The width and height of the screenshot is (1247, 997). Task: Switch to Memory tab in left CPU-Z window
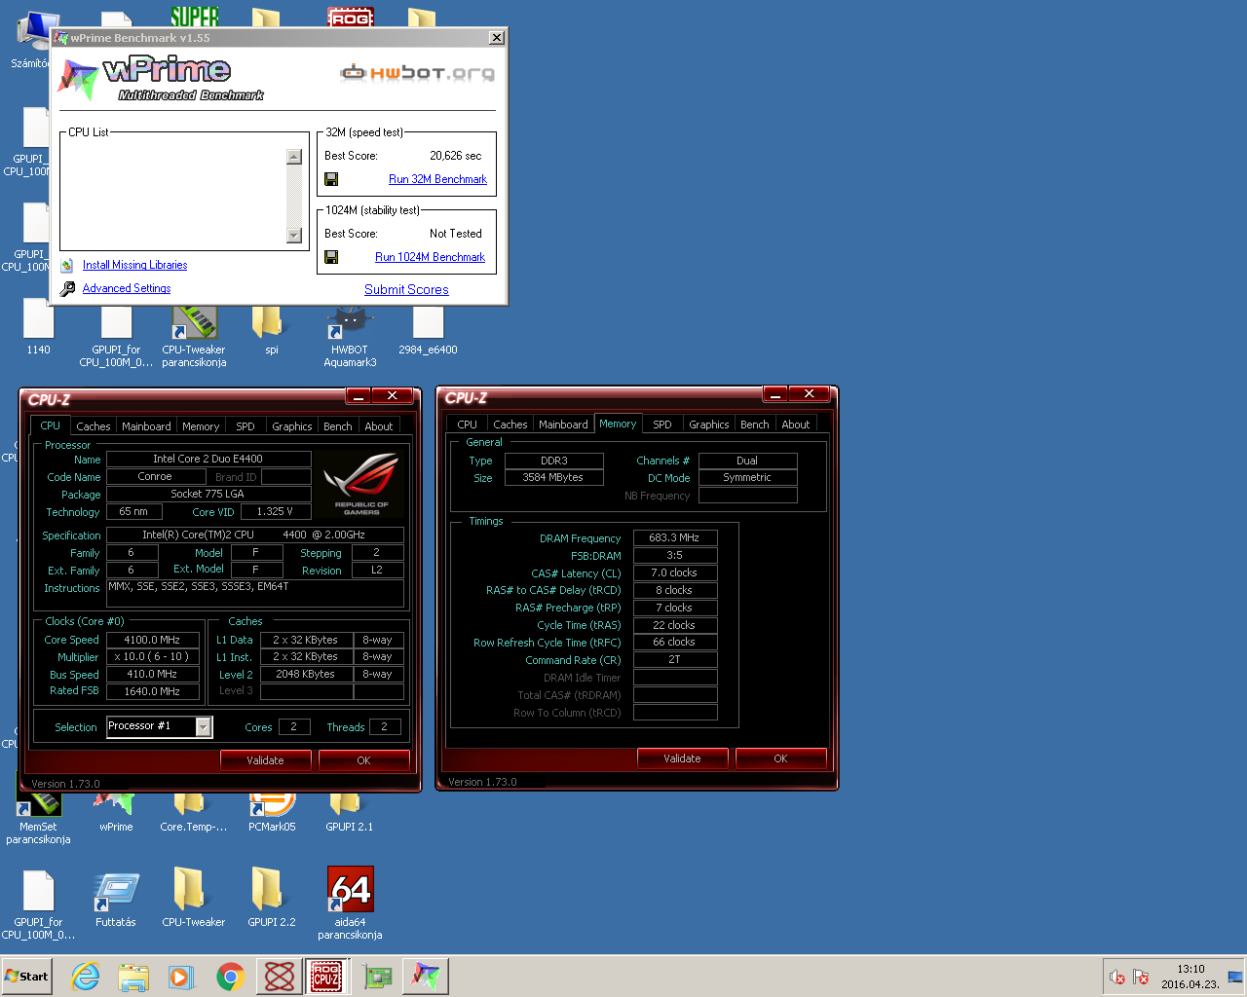click(201, 426)
